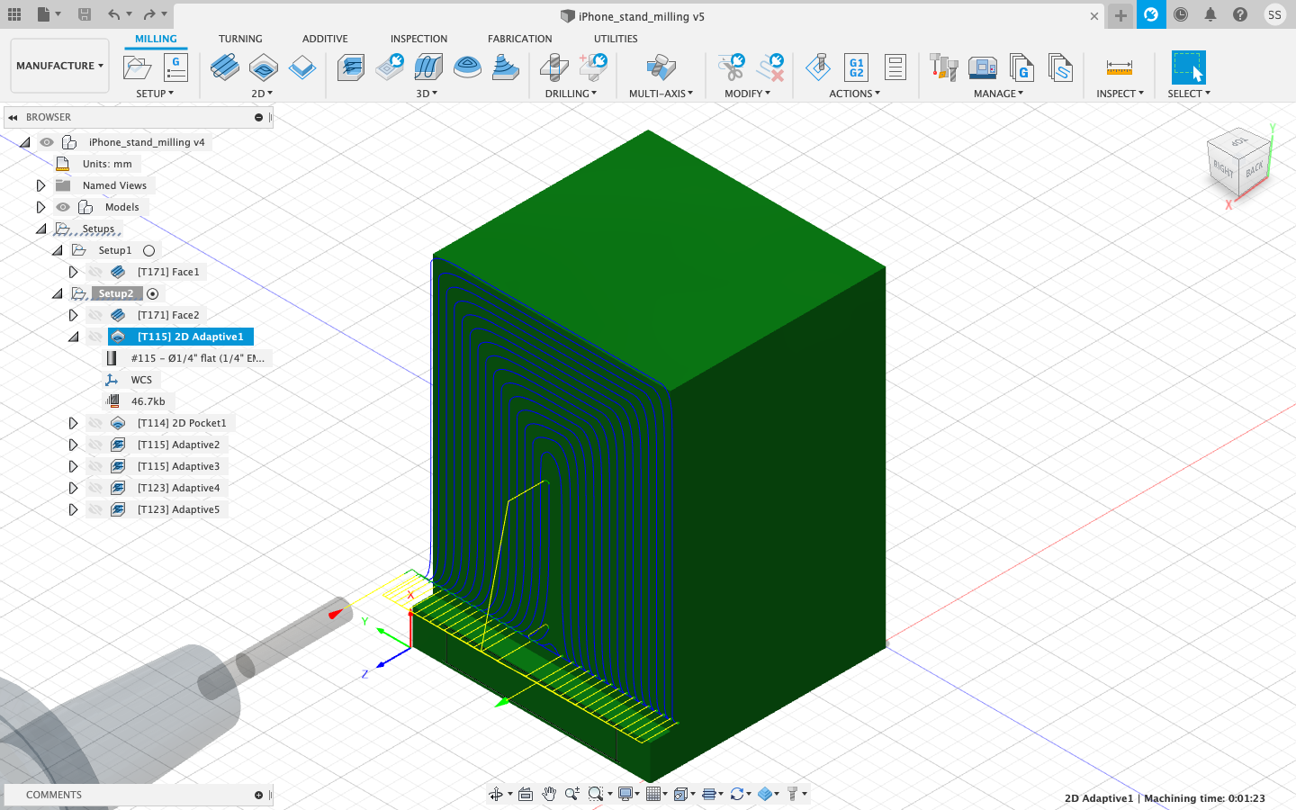Open the Extensions icon button in title bar
The width and height of the screenshot is (1296, 810).
point(1151,14)
